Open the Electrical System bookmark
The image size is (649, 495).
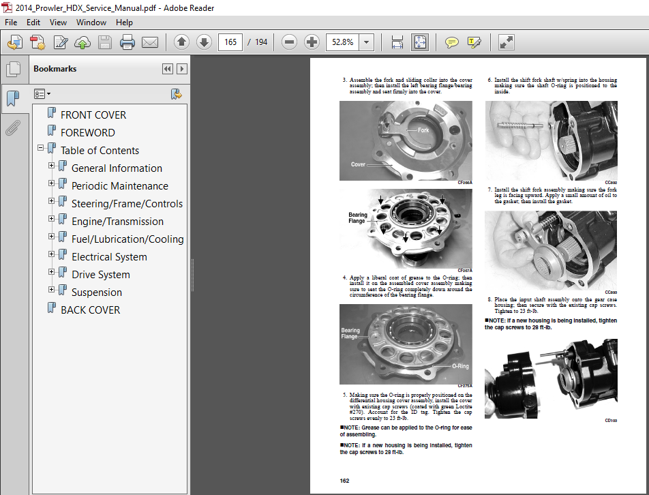pyautogui.click(x=109, y=257)
